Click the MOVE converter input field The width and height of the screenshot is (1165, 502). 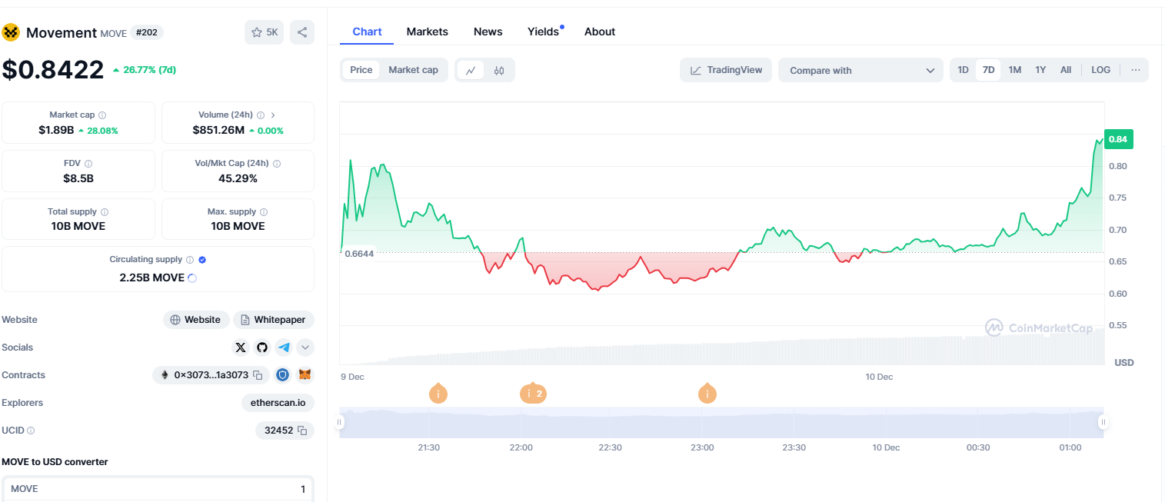pos(158,489)
